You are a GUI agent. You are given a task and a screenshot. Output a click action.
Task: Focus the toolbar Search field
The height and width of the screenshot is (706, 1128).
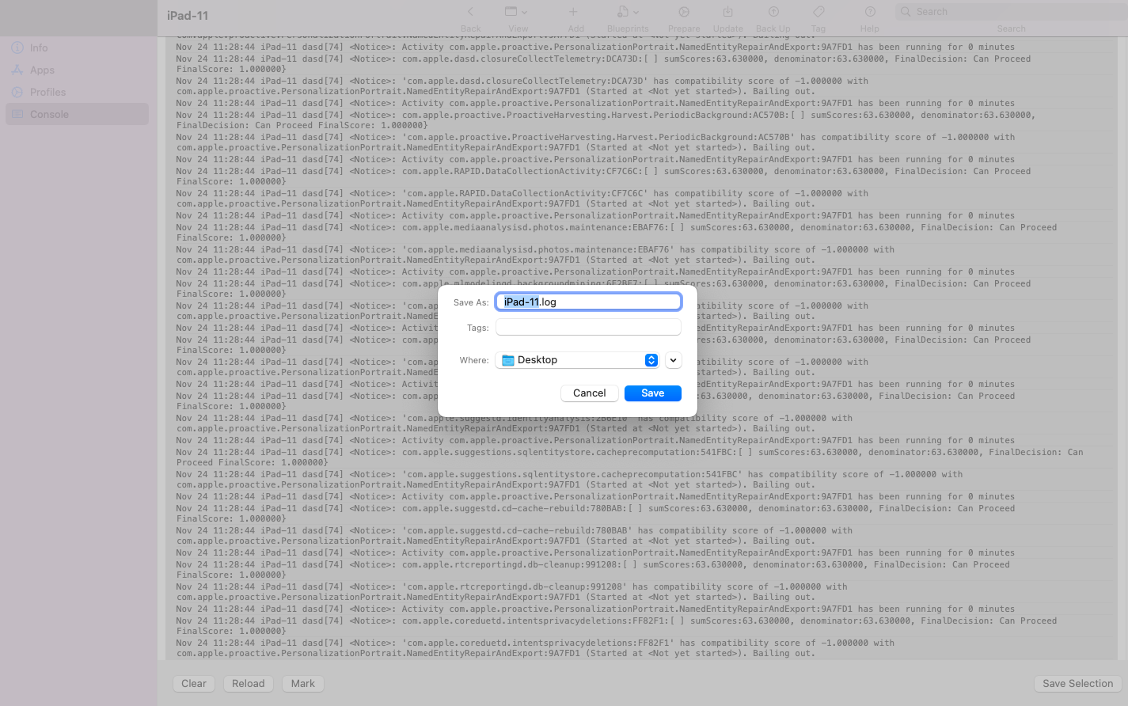[1012, 12]
